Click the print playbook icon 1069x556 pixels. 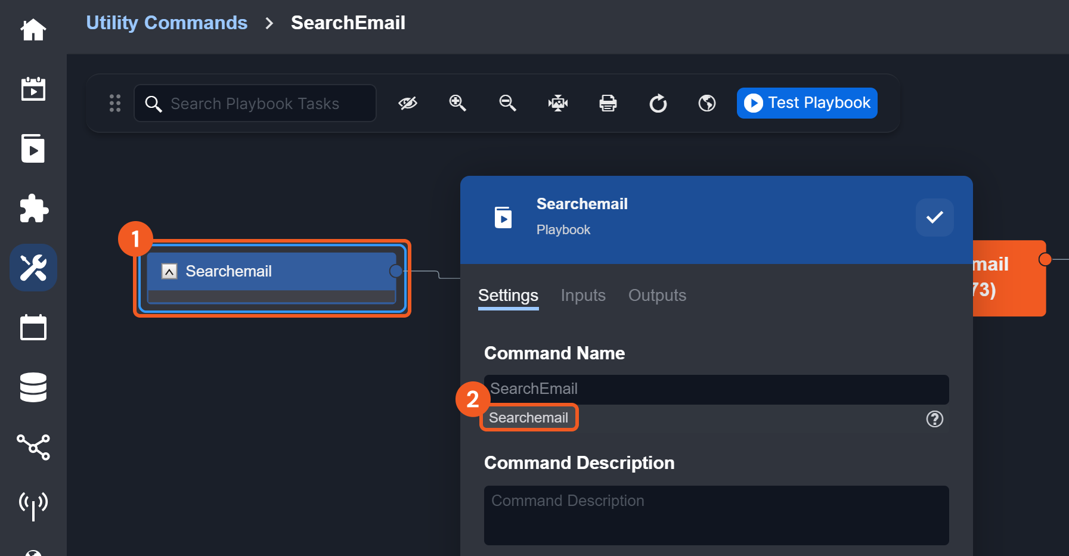[608, 103]
